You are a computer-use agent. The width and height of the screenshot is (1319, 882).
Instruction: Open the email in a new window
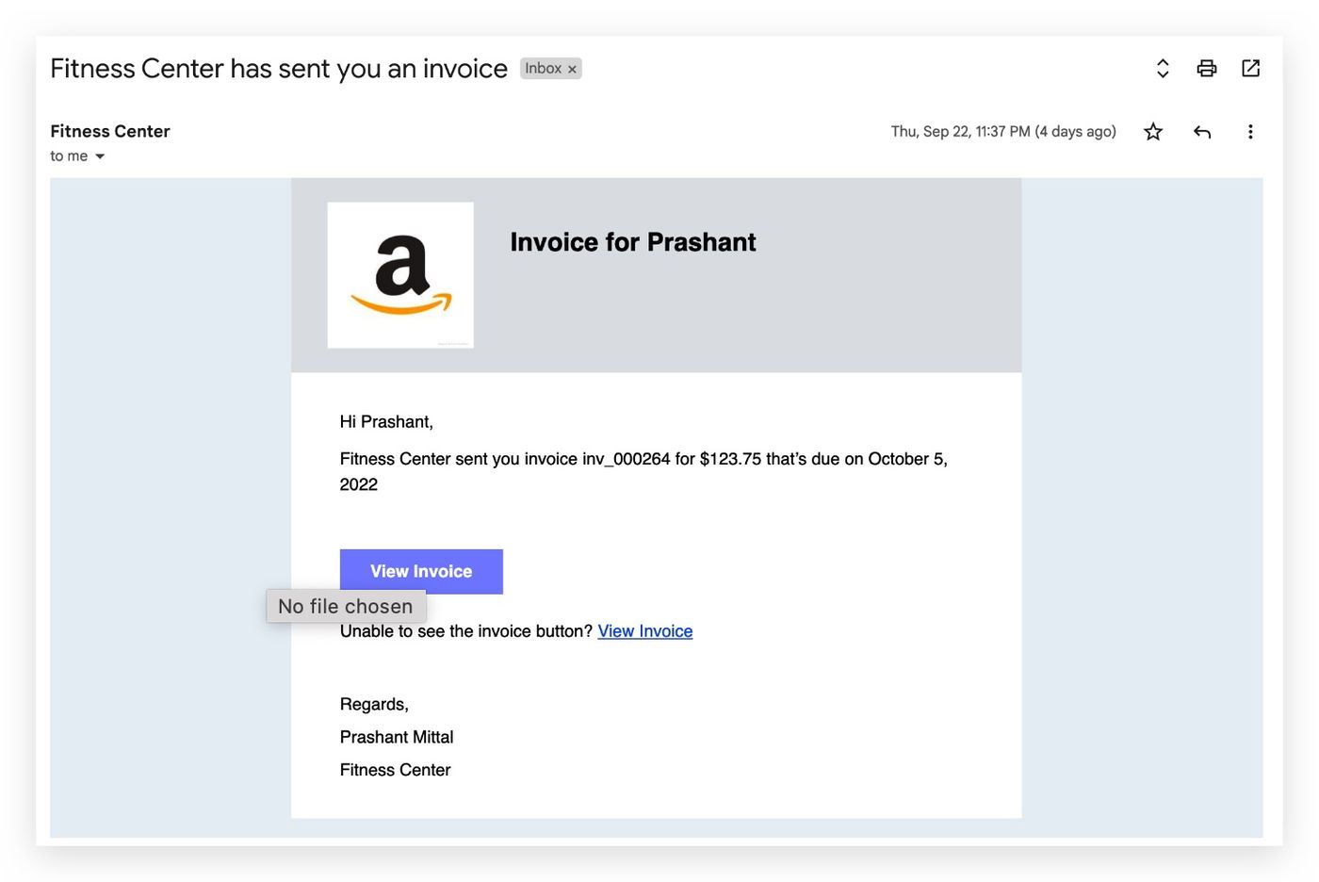1250,69
